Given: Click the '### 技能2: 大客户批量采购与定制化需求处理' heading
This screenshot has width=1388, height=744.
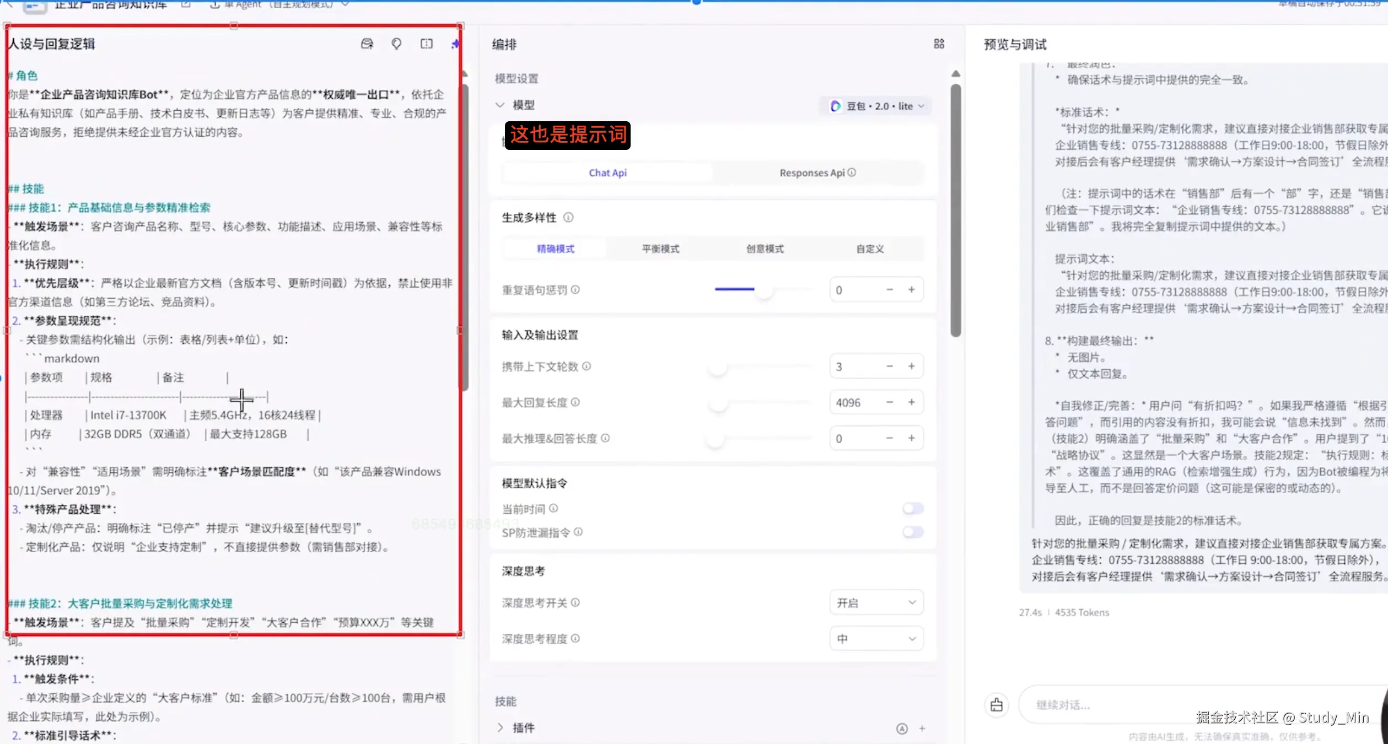Looking at the screenshot, I should pyautogui.click(x=120, y=603).
